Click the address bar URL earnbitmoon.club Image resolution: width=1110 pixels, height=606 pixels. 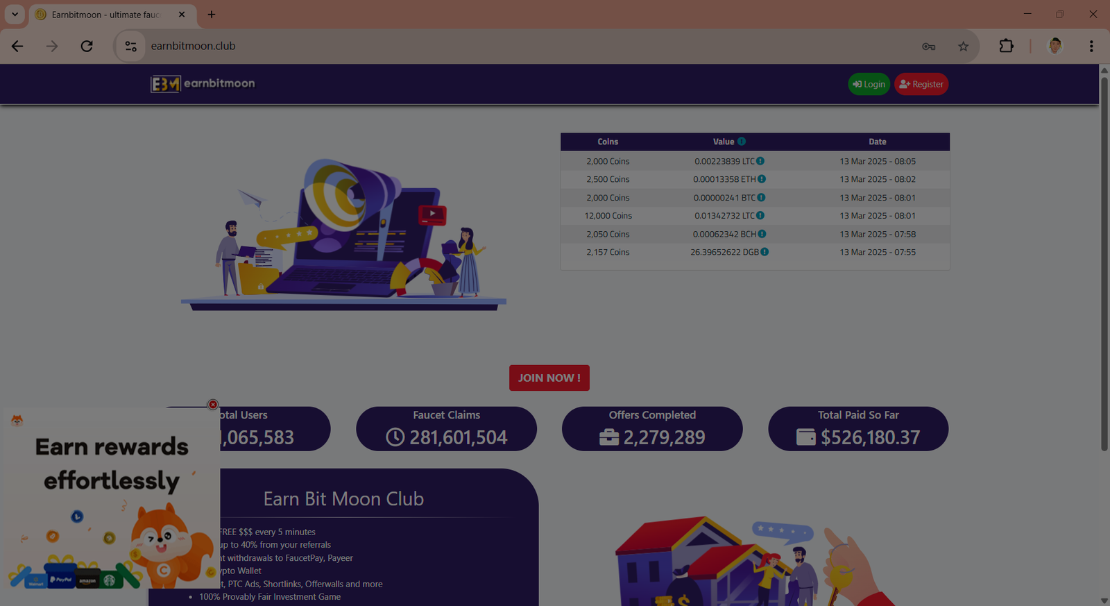coord(193,46)
